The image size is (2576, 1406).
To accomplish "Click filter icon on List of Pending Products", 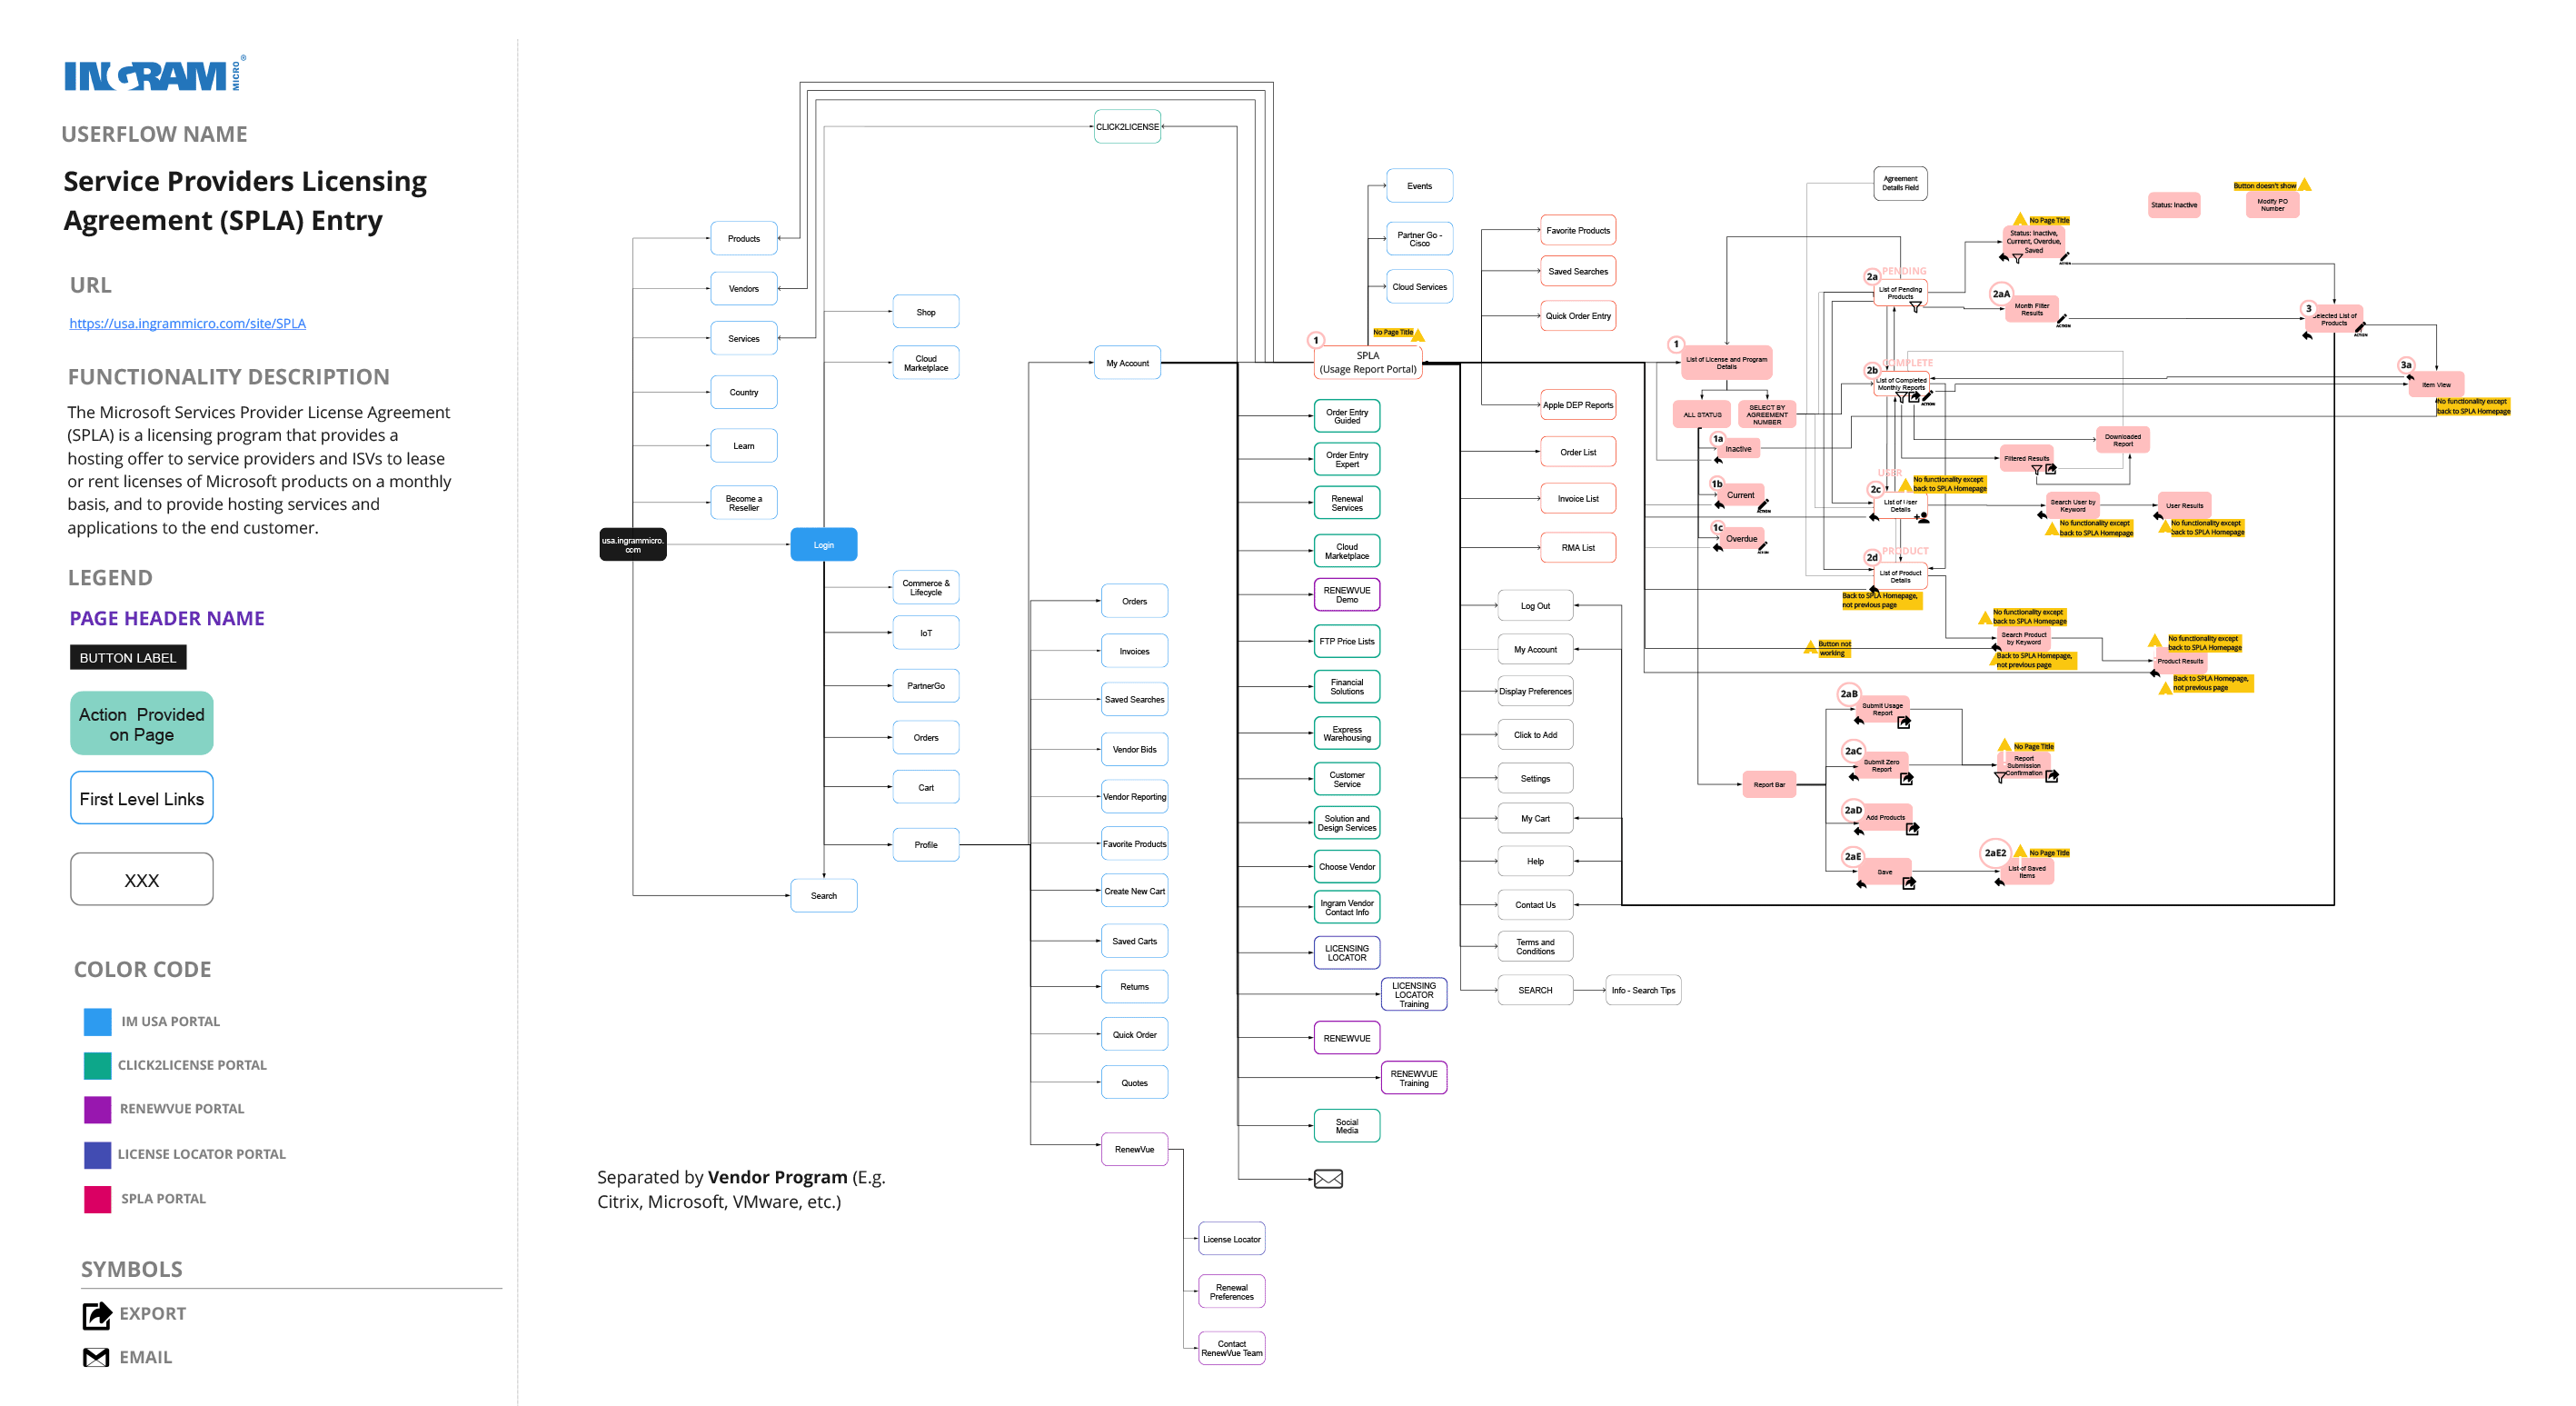I will point(1915,307).
